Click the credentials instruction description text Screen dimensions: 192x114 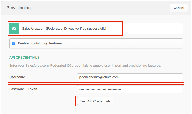[x=85, y=65]
